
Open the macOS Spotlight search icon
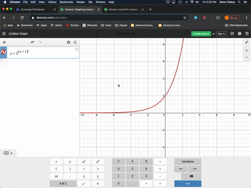[x=239, y=2]
